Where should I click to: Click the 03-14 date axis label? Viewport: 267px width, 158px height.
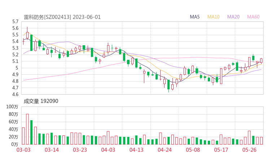pyautogui.click(x=52, y=150)
